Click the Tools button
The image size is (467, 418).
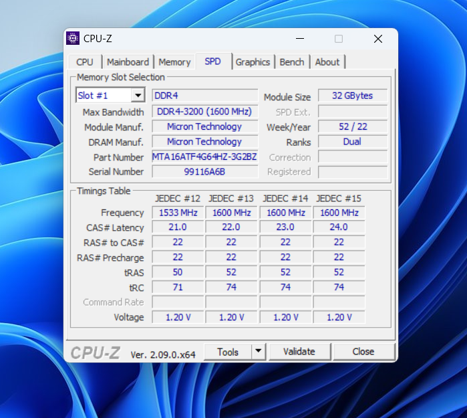tap(227, 352)
